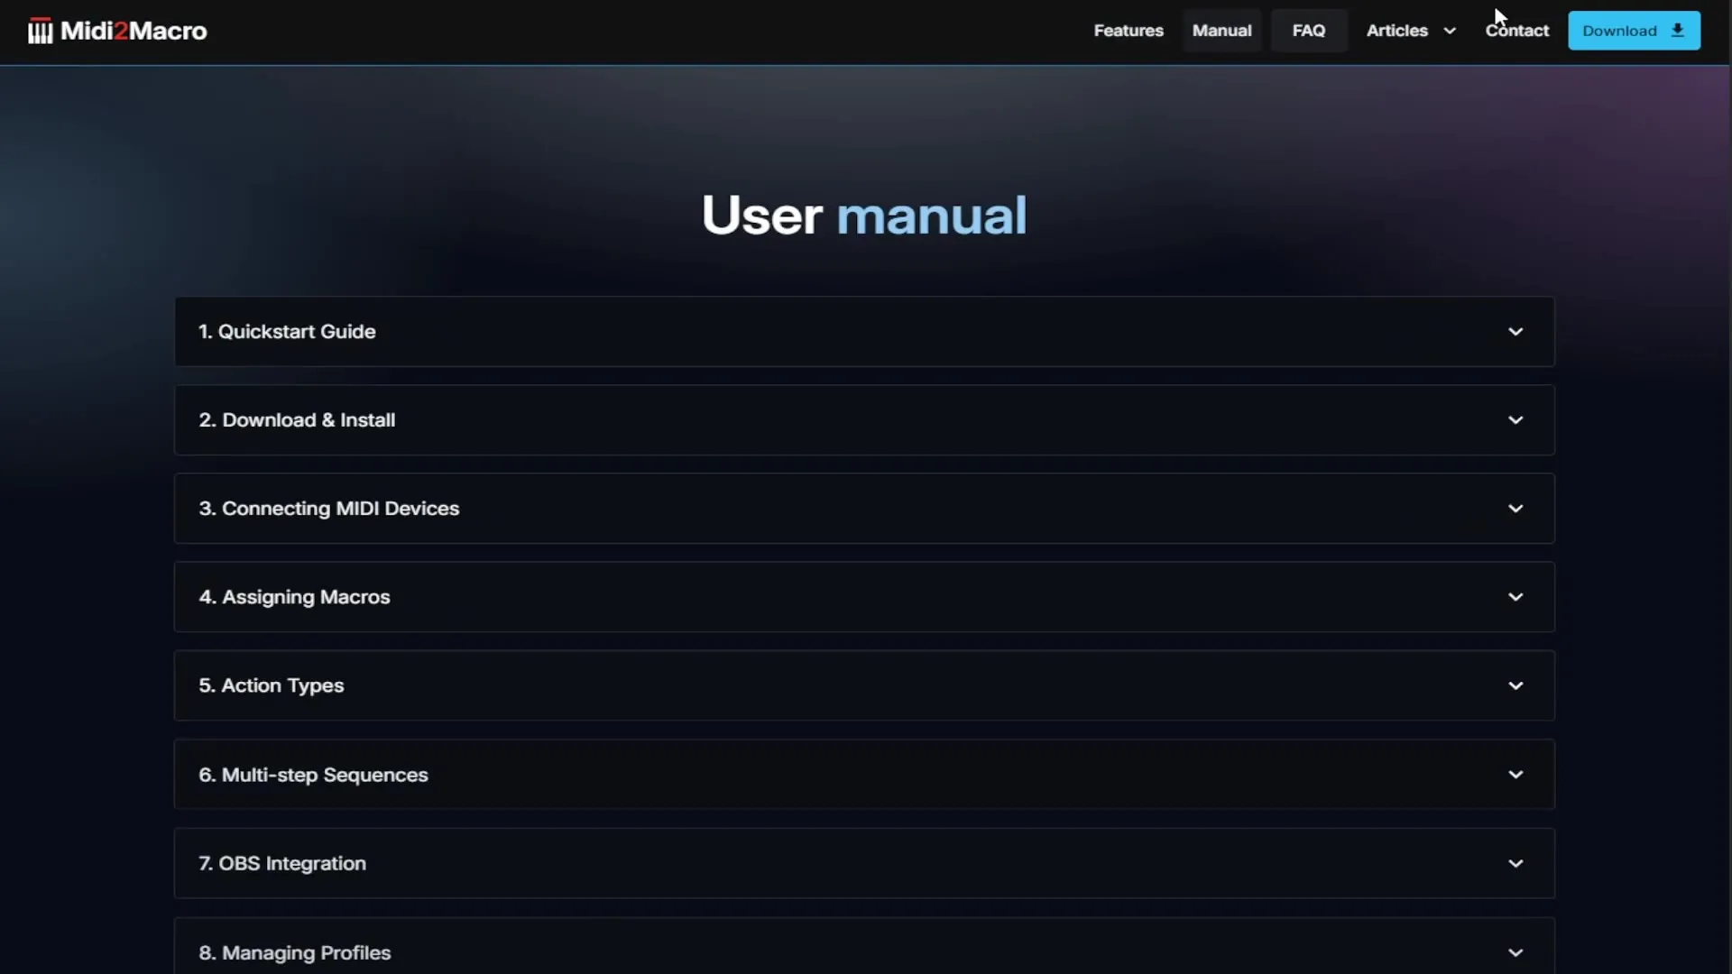The height and width of the screenshot is (974, 1732).
Task: Expand Managing Profiles section chevron
Action: 1515,952
